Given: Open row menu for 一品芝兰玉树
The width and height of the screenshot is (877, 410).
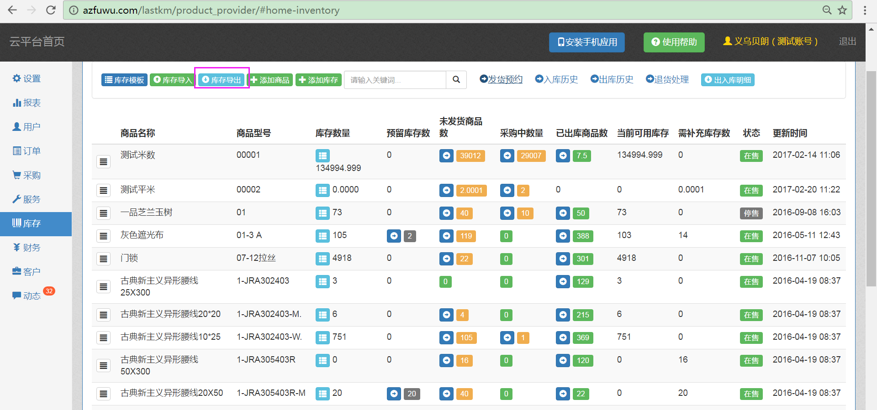Looking at the screenshot, I should tap(104, 213).
